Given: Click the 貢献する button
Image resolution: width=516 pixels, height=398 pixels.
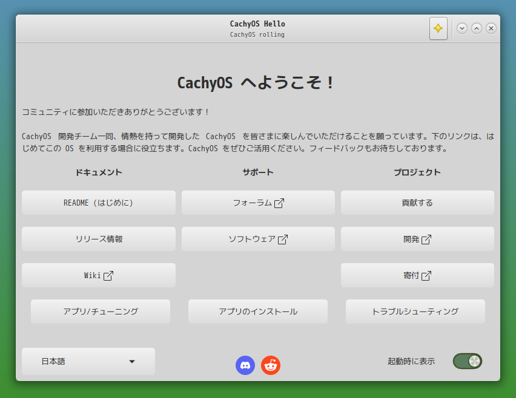Looking at the screenshot, I should (417, 203).
